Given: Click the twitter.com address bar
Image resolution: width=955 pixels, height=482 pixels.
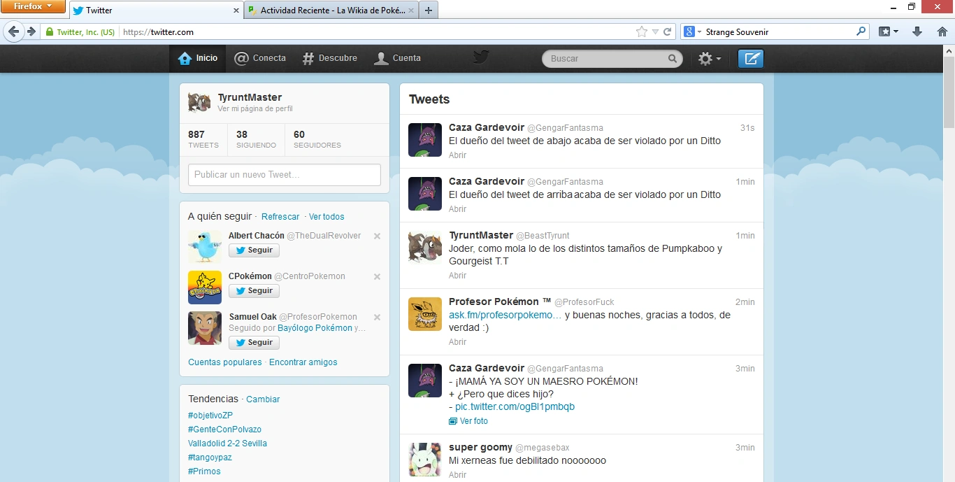Looking at the screenshot, I should 376,31.
